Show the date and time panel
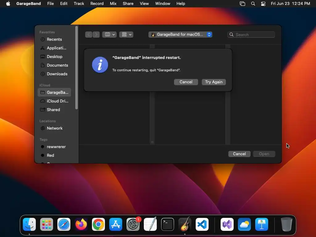Screen dimensions: 316x237 pyautogui.click(x=290, y=4)
